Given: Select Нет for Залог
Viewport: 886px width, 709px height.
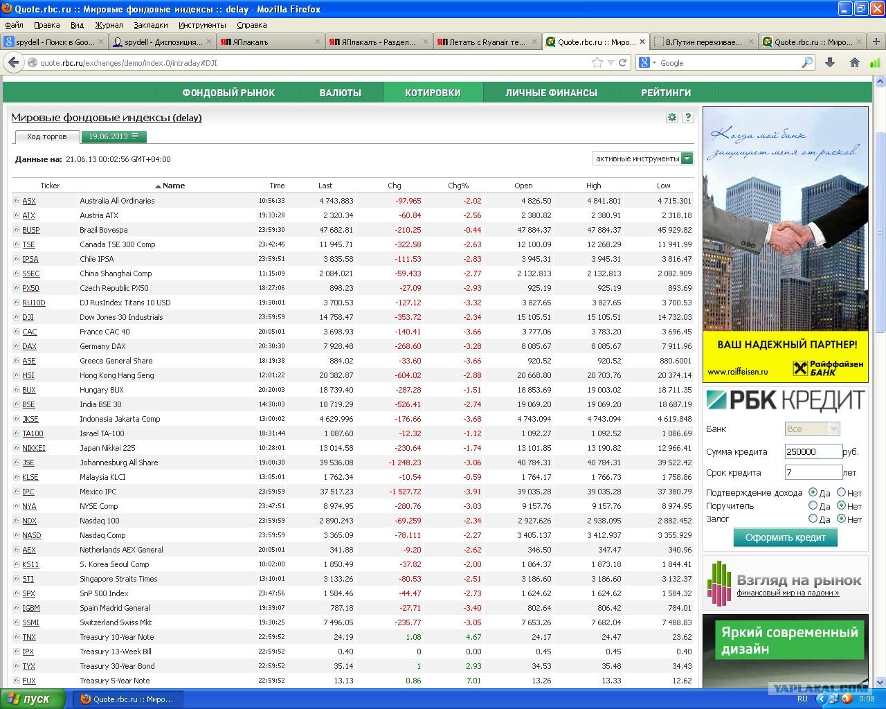Looking at the screenshot, I should pos(841,519).
